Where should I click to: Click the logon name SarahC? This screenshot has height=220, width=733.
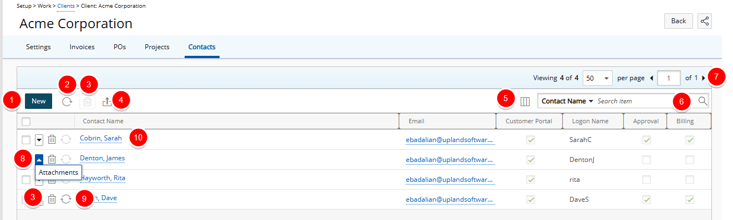[x=581, y=140]
